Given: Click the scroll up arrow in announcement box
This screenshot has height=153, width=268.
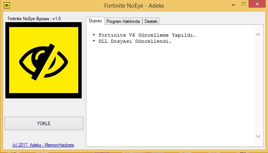Looking at the screenshot, I should (258, 35).
